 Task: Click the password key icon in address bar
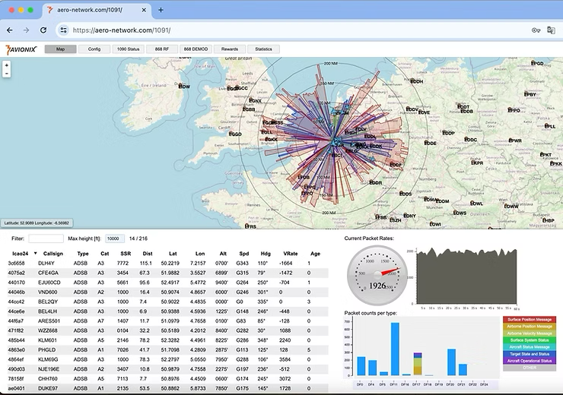tap(536, 30)
